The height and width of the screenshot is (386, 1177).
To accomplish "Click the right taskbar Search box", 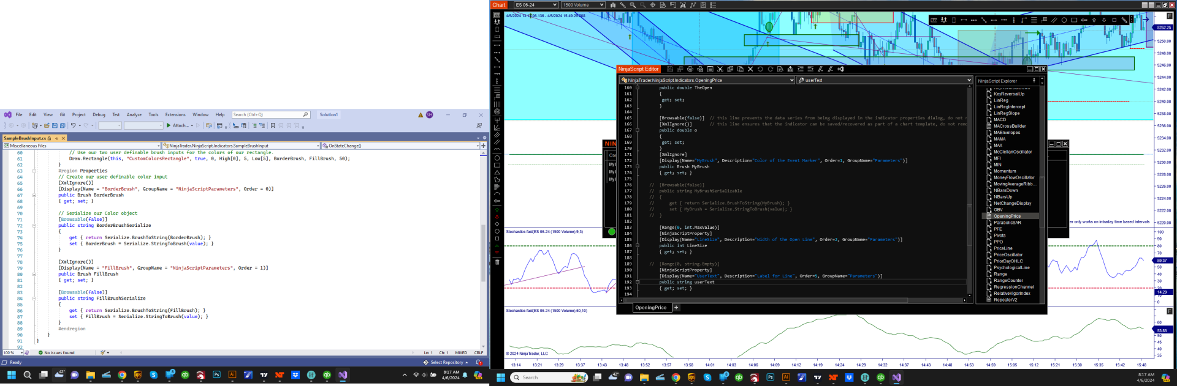I will [x=549, y=377].
